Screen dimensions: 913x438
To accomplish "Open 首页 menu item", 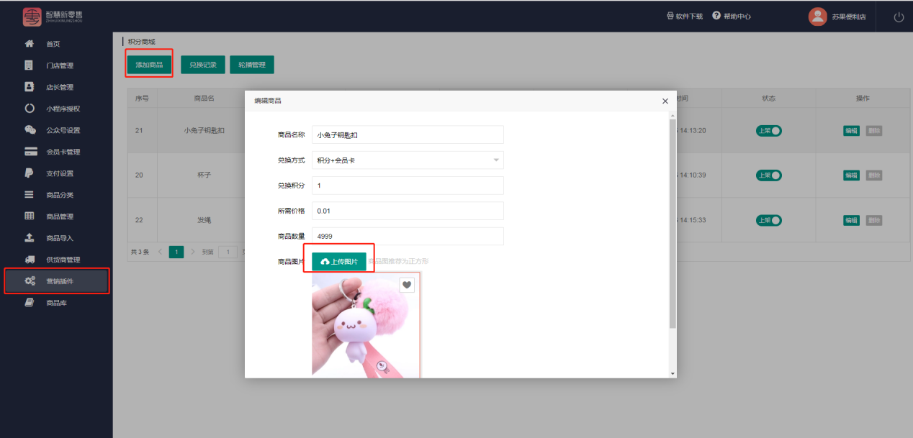I will [56, 44].
